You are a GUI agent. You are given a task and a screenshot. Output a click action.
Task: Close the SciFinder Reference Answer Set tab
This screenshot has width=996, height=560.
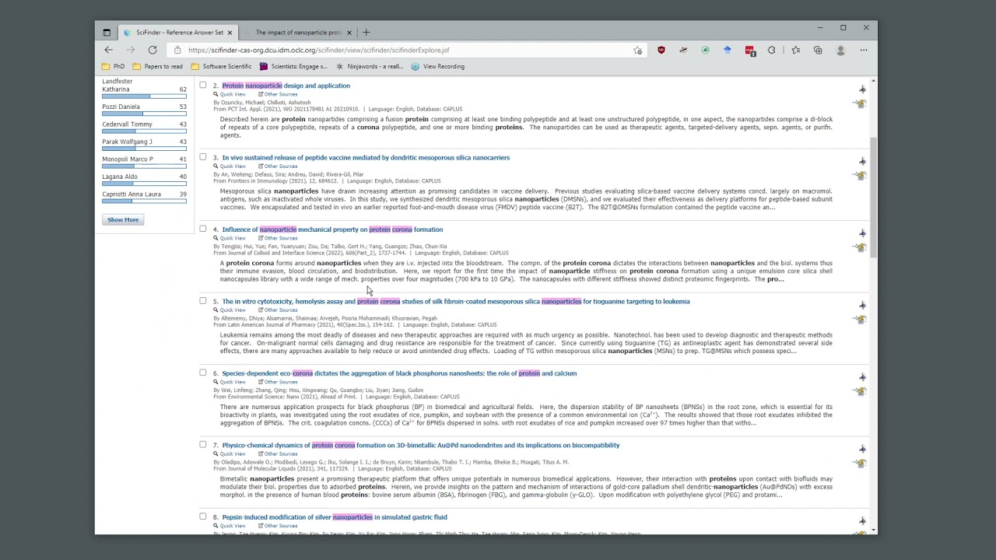[x=230, y=33]
